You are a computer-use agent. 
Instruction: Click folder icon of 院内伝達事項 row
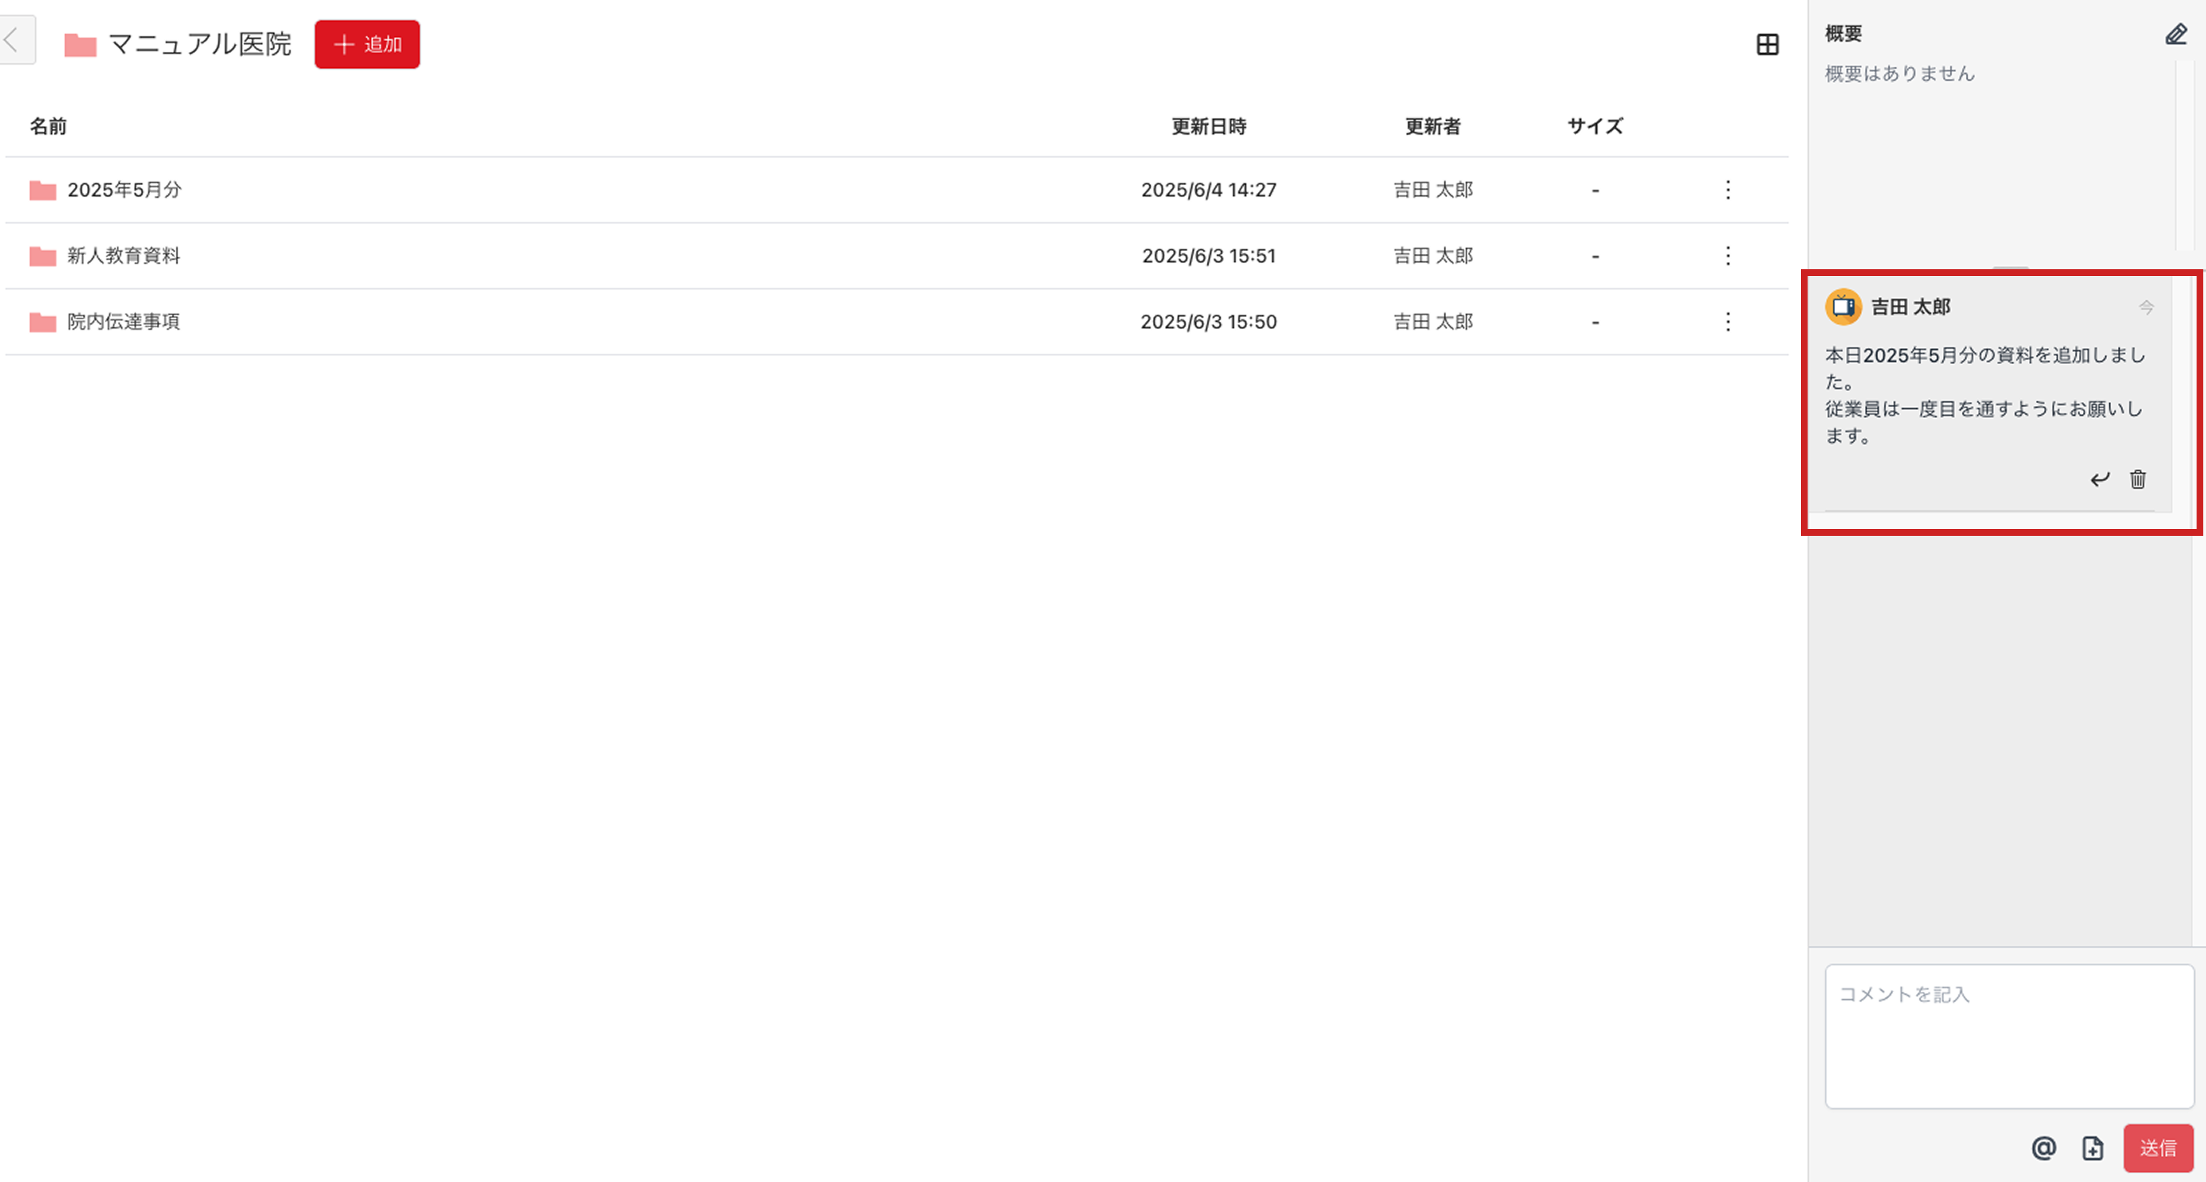coord(43,322)
